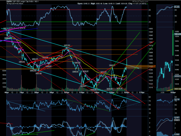The image size is (181, 136).
Task: Select the High price label in header
Action: pyautogui.click(x=93, y=3)
